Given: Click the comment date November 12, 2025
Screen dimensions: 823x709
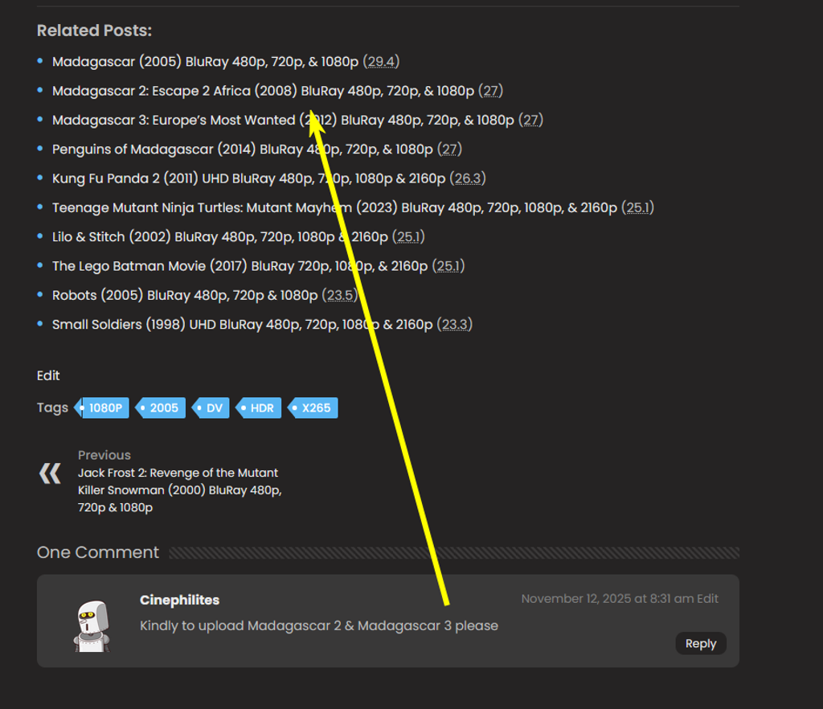Looking at the screenshot, I should 608,599.
